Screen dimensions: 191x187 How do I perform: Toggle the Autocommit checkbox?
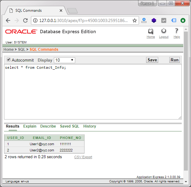pos(9,59)
